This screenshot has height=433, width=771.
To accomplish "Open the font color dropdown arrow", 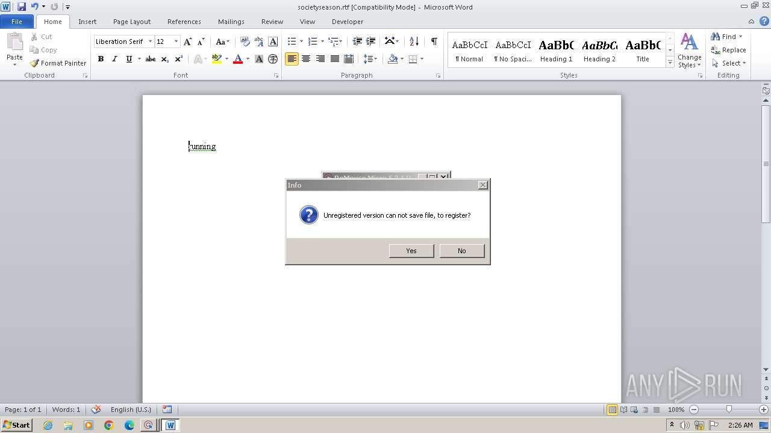I will pyautogui.click(x=248, y=59).
